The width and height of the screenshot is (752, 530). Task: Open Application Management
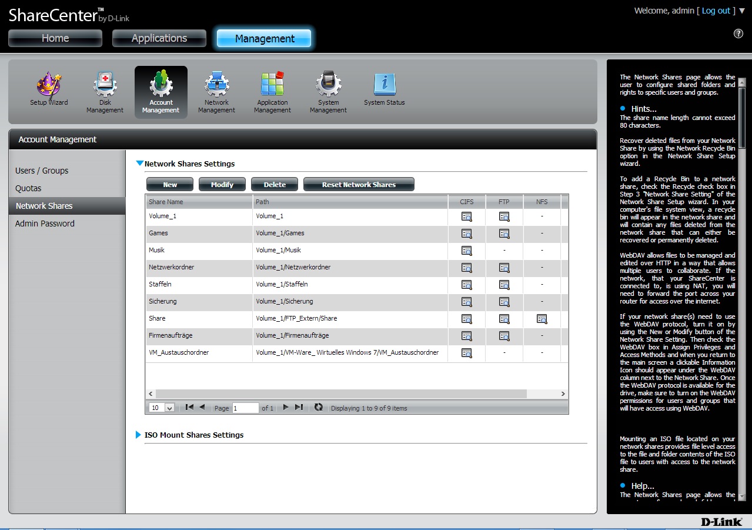(272, 85)
